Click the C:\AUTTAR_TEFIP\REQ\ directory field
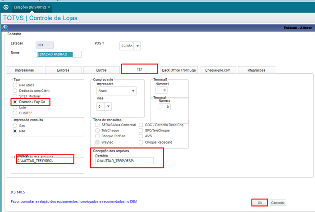Image resolution: width=315 pixels, height=212 pixels. click(x=45, y=161)
